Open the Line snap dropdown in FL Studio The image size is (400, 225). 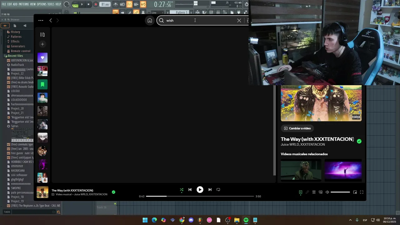[x=157, y=13]
